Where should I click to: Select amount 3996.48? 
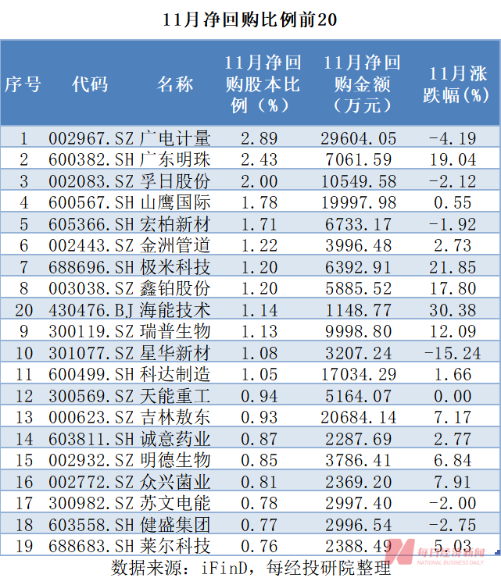[358, 245]
